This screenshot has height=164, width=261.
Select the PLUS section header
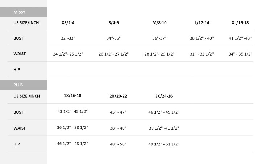pos(24,85)
